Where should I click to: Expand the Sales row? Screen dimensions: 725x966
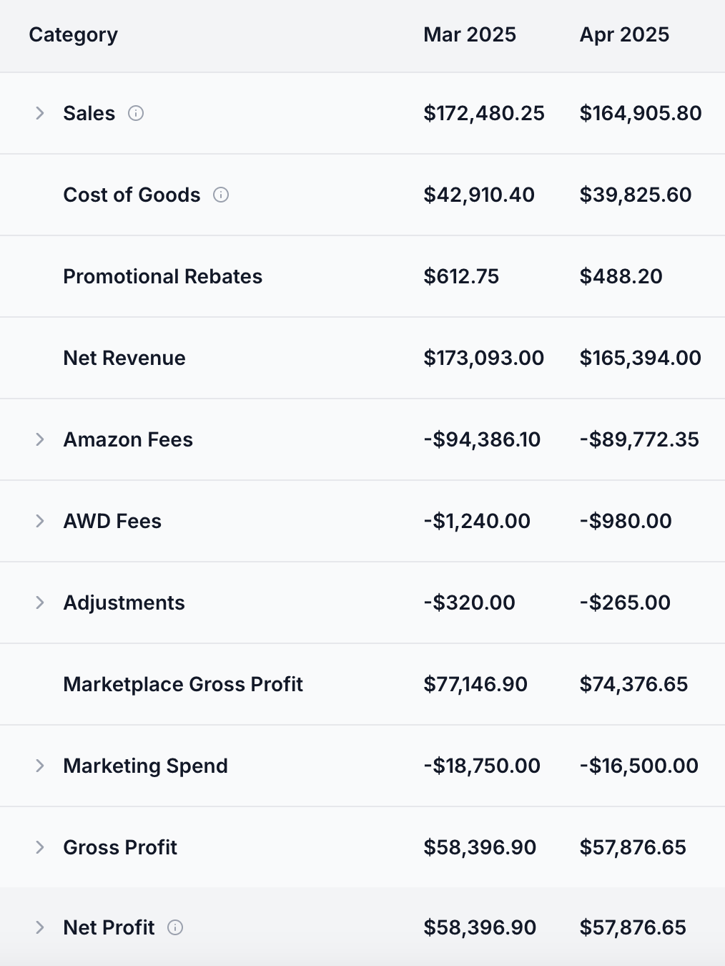tap(39, 113)
